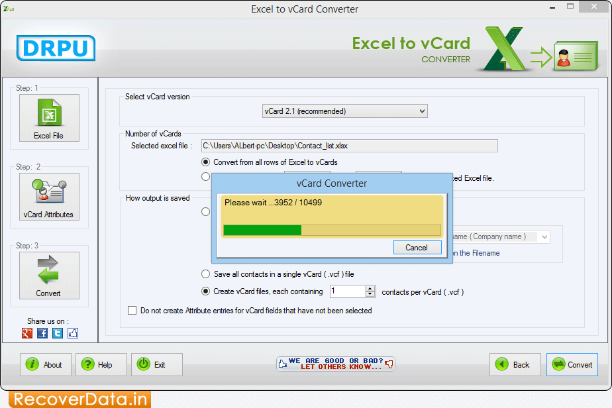Click the thumbs-up share icon

[72, 333]
